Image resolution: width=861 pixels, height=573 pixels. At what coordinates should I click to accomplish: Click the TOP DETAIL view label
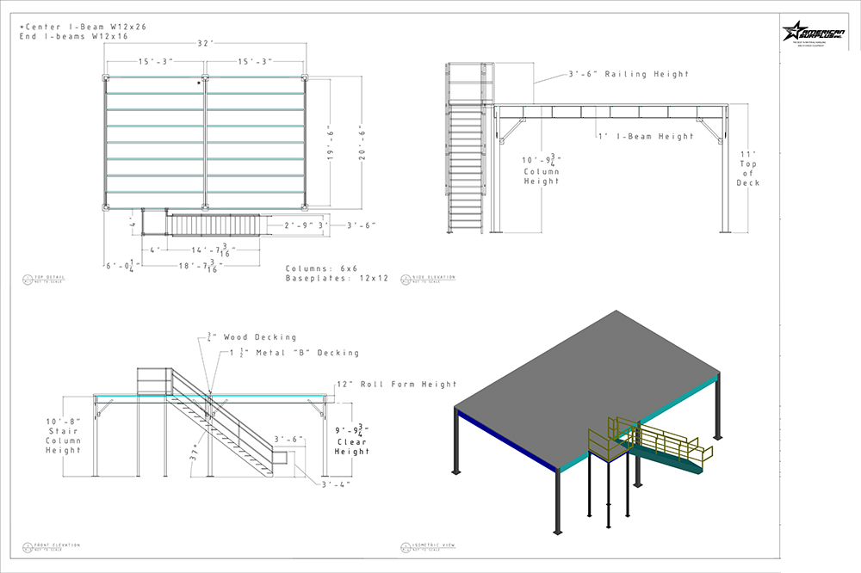pyautogui.click(x=44, y=279)
